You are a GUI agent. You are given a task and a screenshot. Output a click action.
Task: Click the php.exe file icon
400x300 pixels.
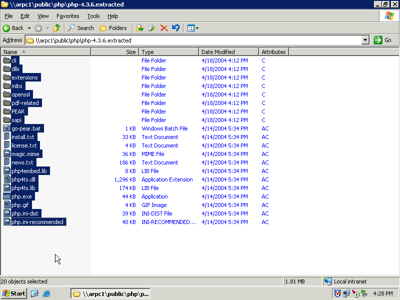7,196
